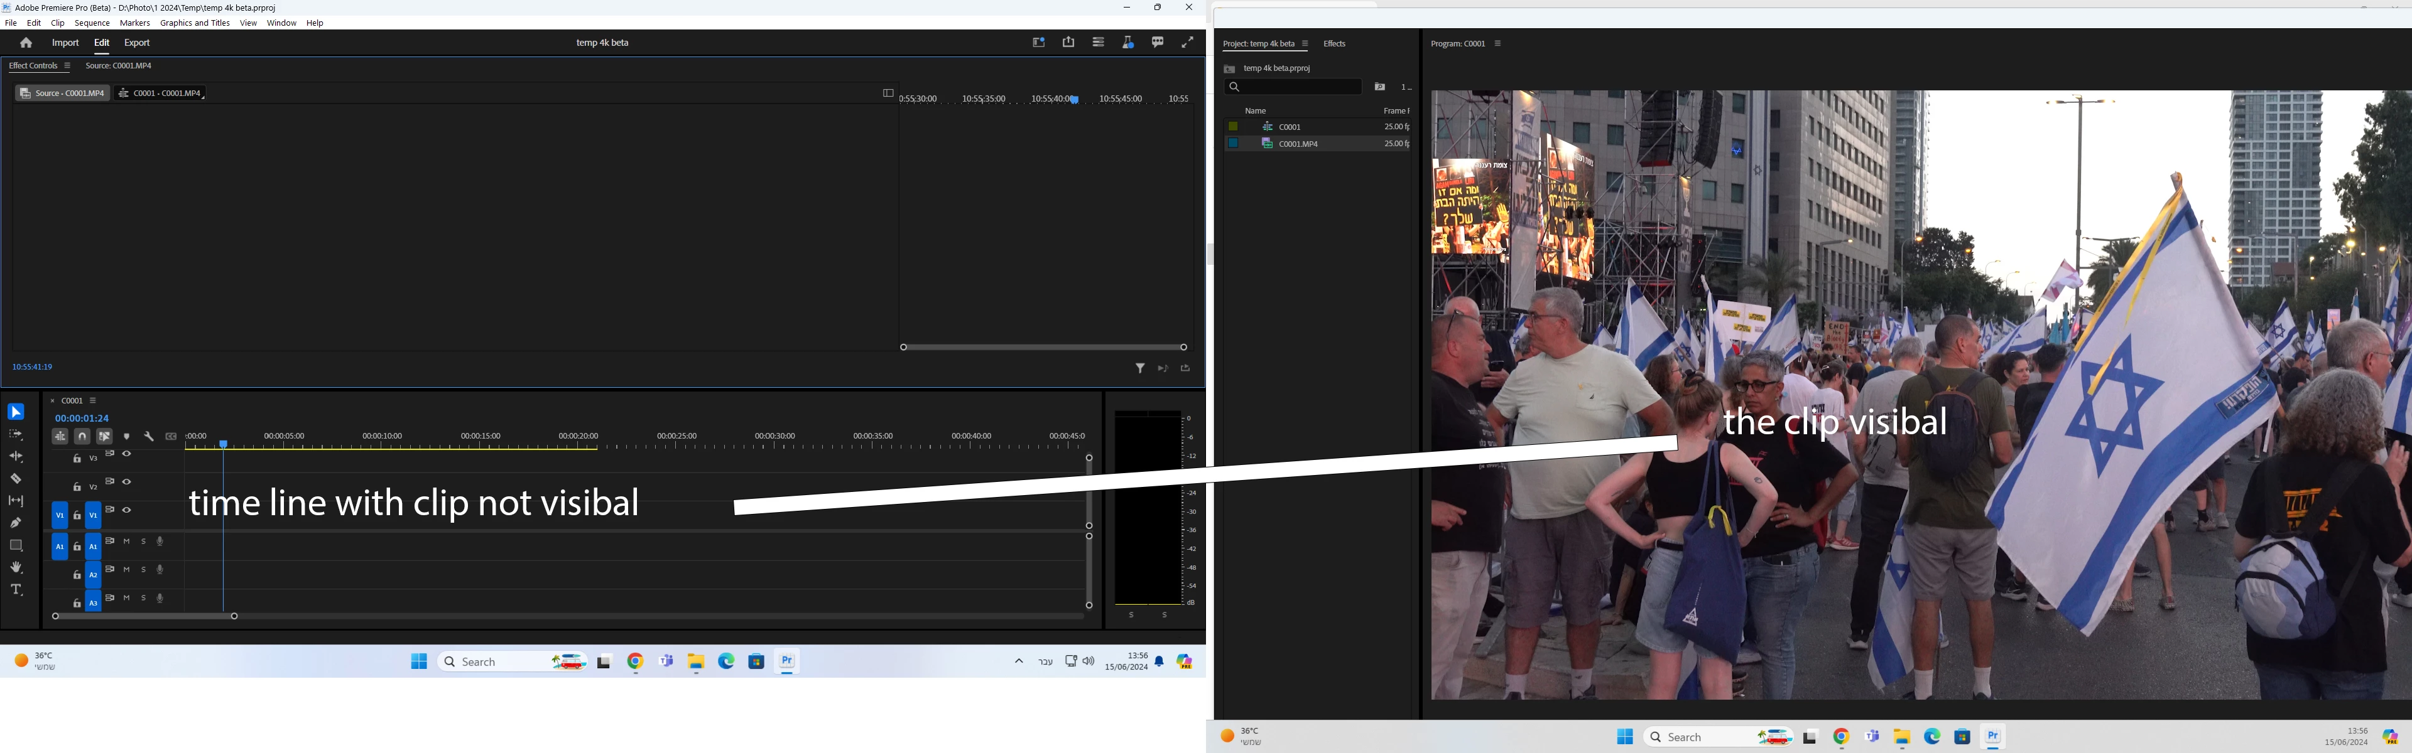Open the Workspaces dropdown icon

(x=1099, y=42)
